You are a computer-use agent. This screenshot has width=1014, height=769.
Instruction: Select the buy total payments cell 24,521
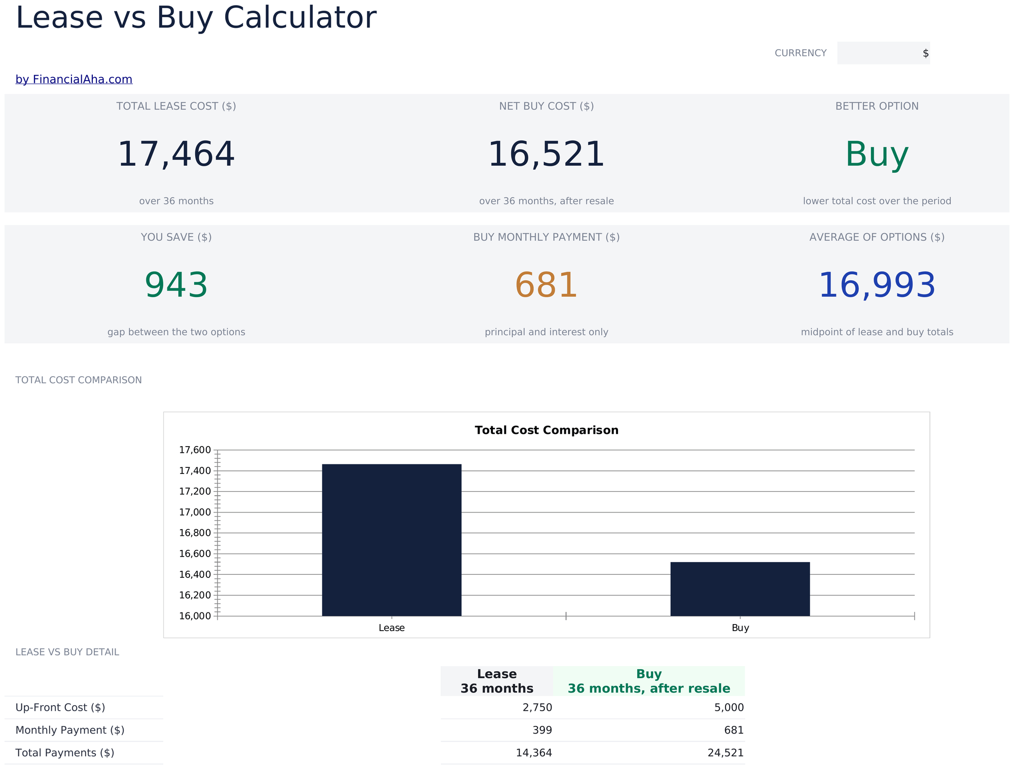click(649, 753)
